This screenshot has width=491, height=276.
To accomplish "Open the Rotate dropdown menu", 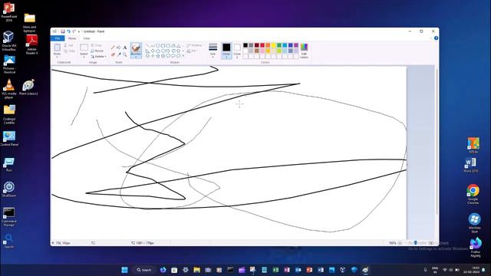I will click(99, 56).
